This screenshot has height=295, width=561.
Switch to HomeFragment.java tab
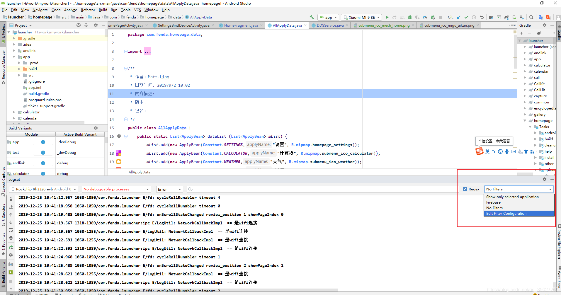241,25
